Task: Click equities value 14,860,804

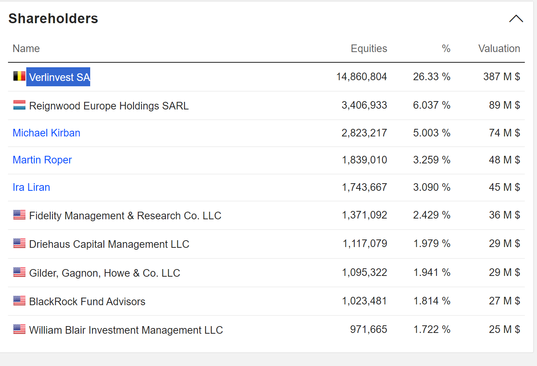Action: point(362,76)
